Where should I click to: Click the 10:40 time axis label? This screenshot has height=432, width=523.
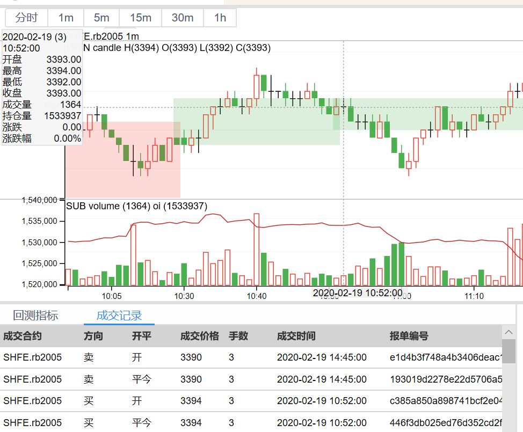(x=257, y=296)
